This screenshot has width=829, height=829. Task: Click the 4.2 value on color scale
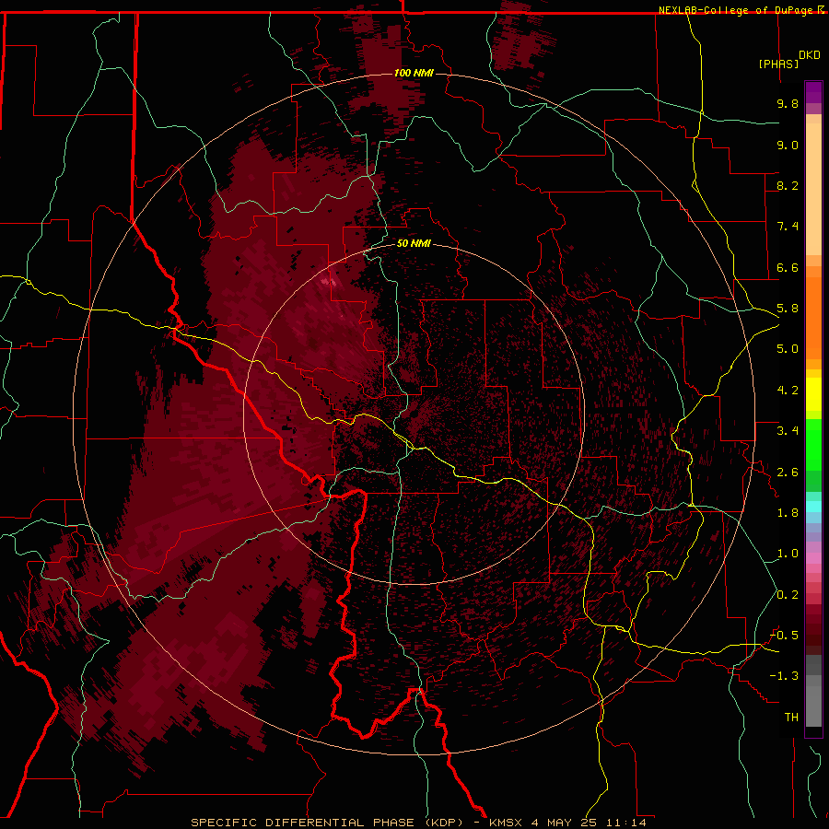pos(788,391)
